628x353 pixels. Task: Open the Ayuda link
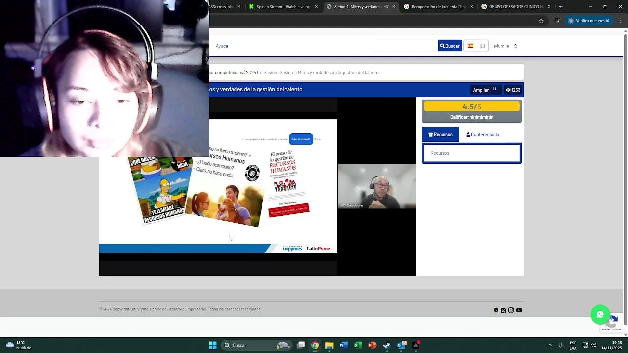(x=222, y=46)
